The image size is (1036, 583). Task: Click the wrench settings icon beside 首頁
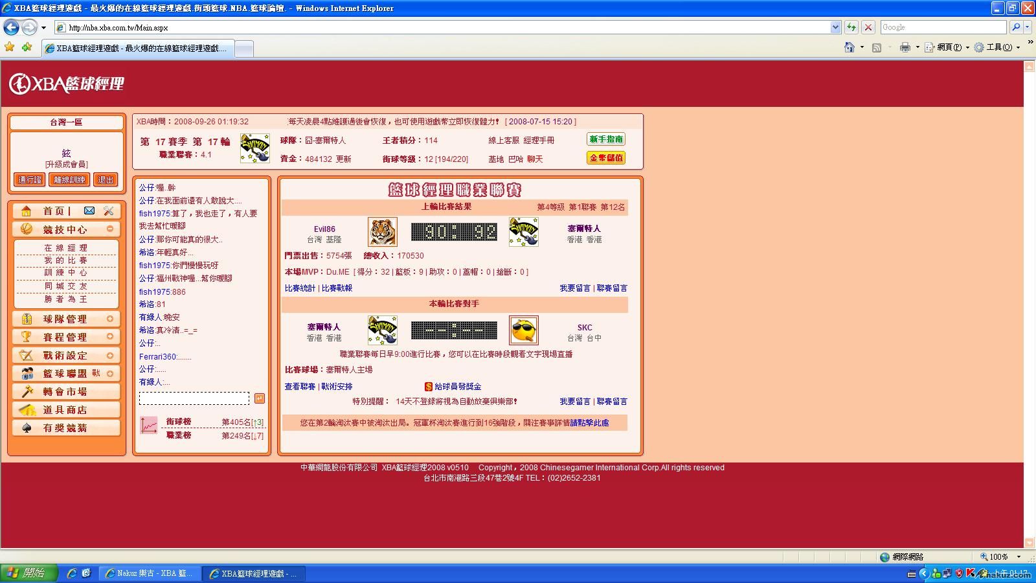pyautogui.click(x=108, y=211)
